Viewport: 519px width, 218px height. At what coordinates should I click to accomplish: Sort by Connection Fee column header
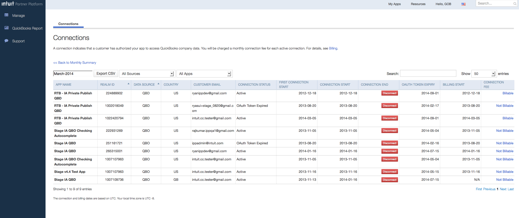(x=498, y=85)
